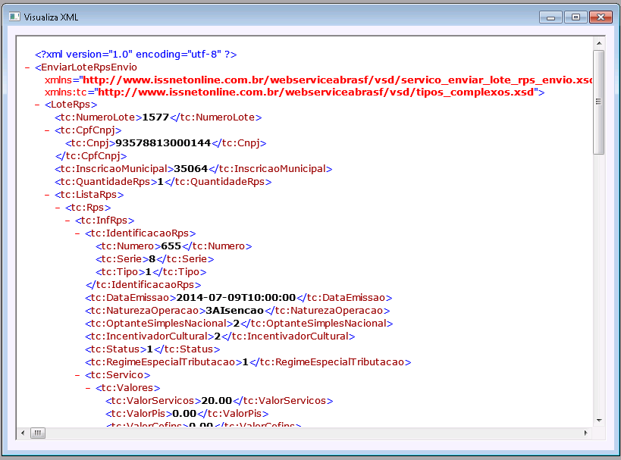Screen dimensions: 621x460
Task: Click the restore window icon
Action: (576, 16)
